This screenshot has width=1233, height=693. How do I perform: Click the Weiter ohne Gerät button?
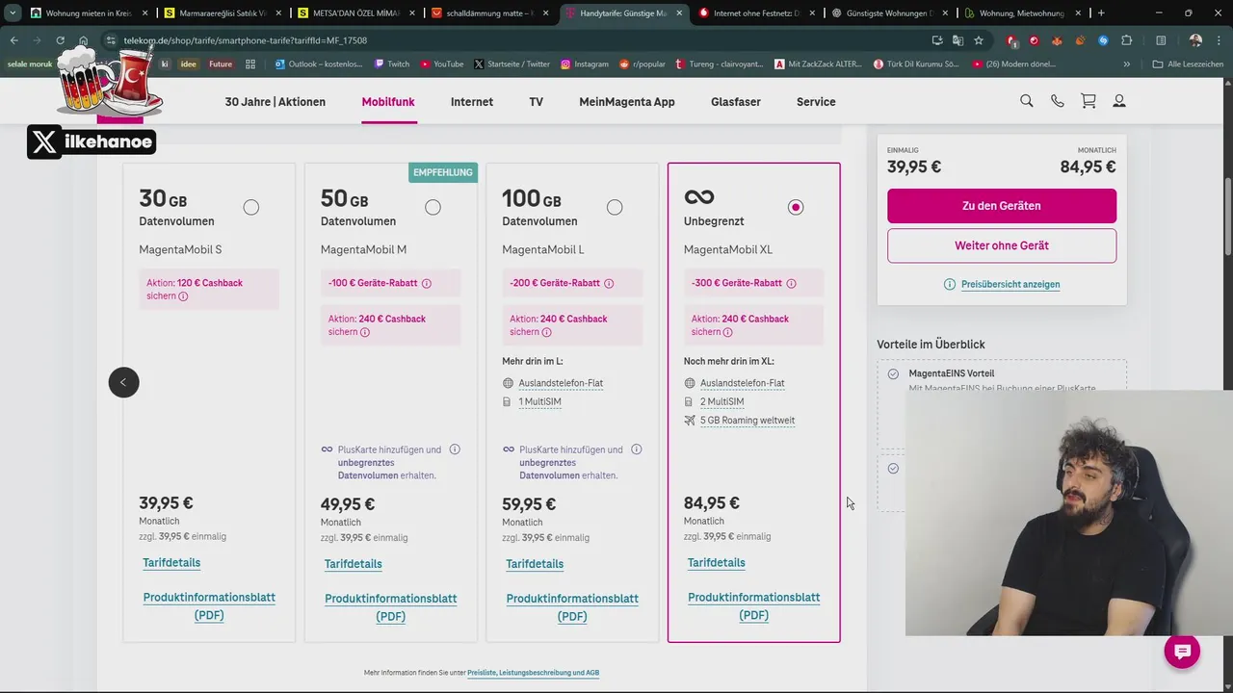coord(1002,245)
